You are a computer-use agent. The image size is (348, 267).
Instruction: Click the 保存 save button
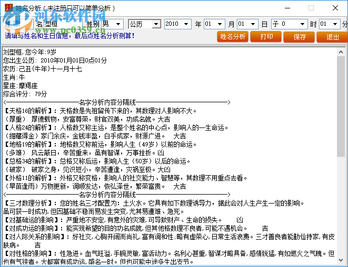tap(299, 37)
